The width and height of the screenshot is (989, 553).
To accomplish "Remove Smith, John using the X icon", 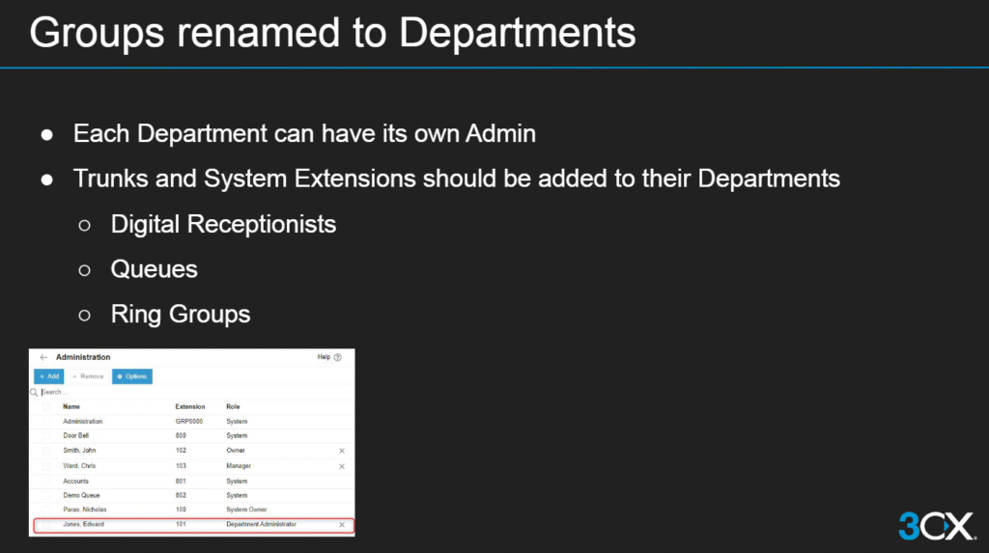I will click(342, 452).
